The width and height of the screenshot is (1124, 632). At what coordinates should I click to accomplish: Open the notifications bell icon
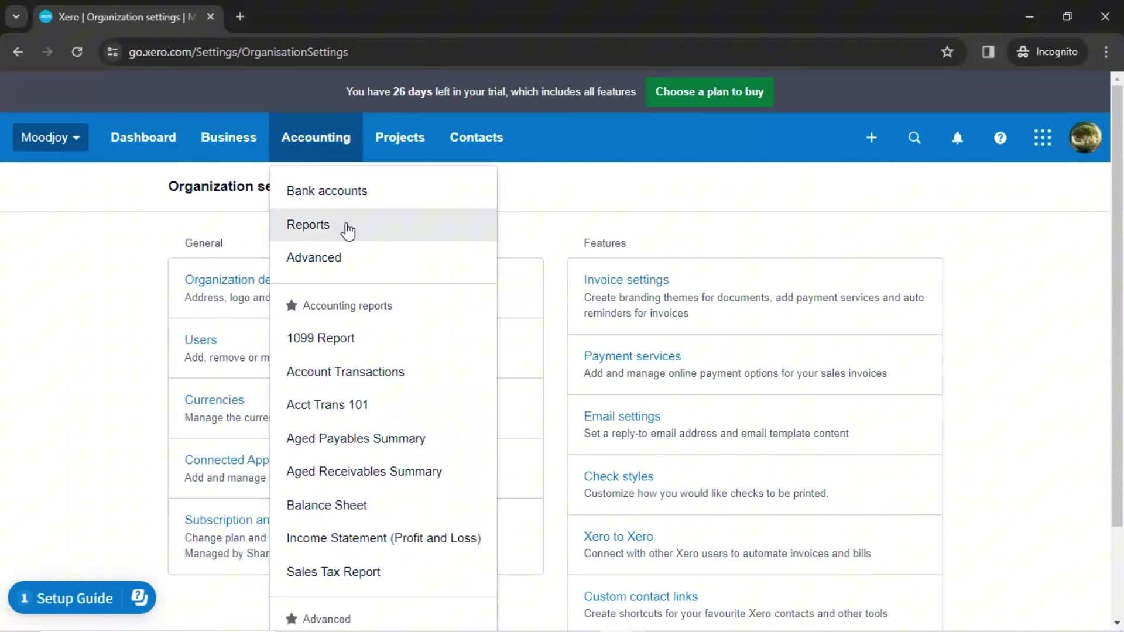point(957,138)
